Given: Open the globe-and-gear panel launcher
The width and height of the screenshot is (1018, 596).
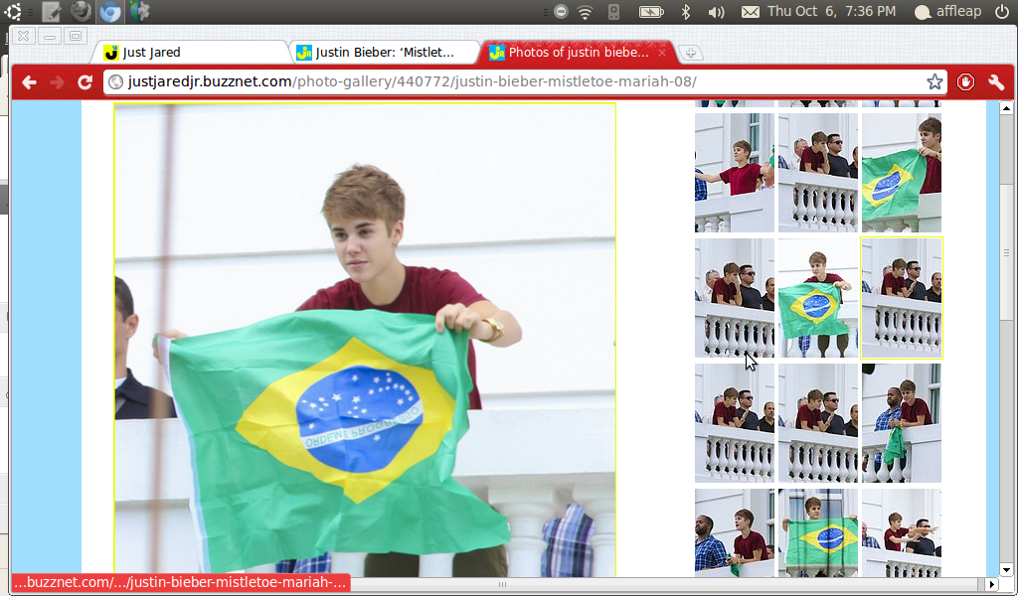Looking at the screenshot, I should pos(139,11).
